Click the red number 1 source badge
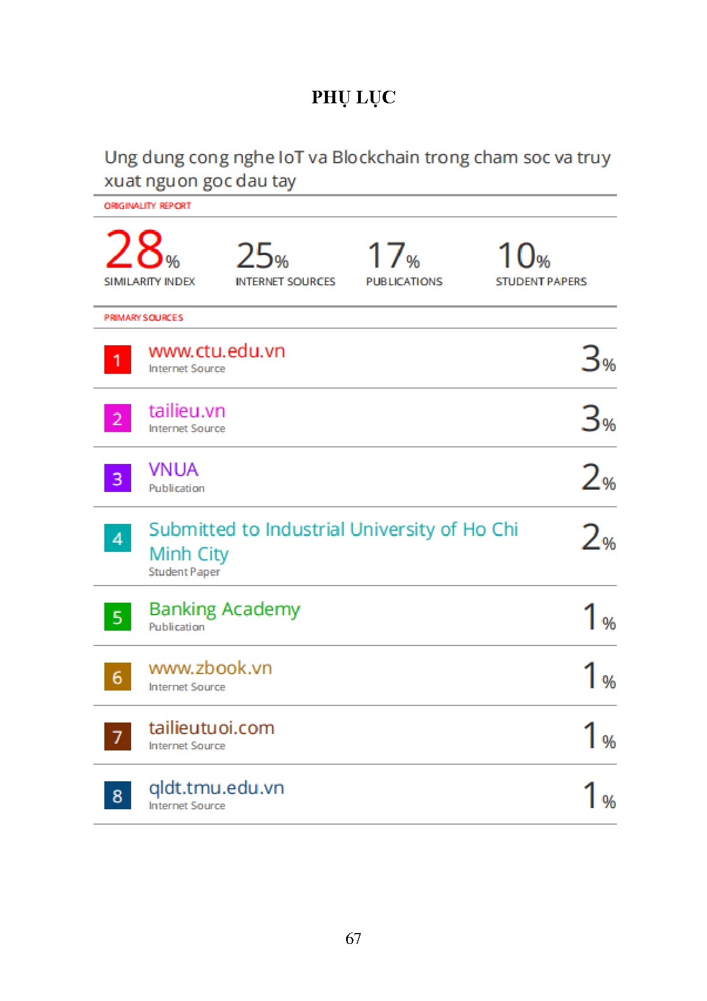The image size is (707, 1001). click(x=117, y=360)
